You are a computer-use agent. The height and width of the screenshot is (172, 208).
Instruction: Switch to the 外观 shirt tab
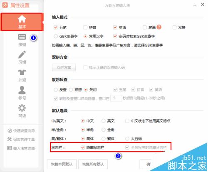22,76
